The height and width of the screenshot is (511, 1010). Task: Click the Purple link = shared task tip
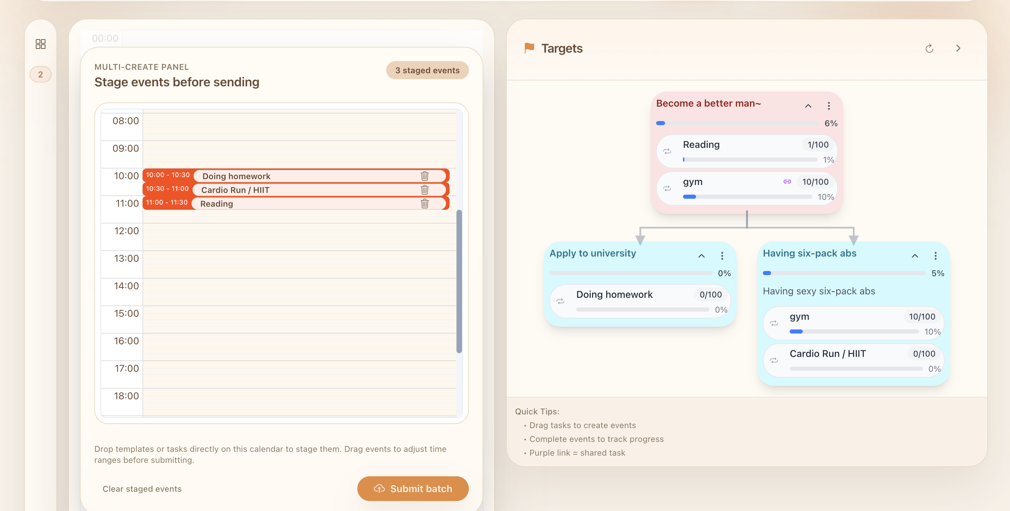pyautogui.click(x=577, y=453)
